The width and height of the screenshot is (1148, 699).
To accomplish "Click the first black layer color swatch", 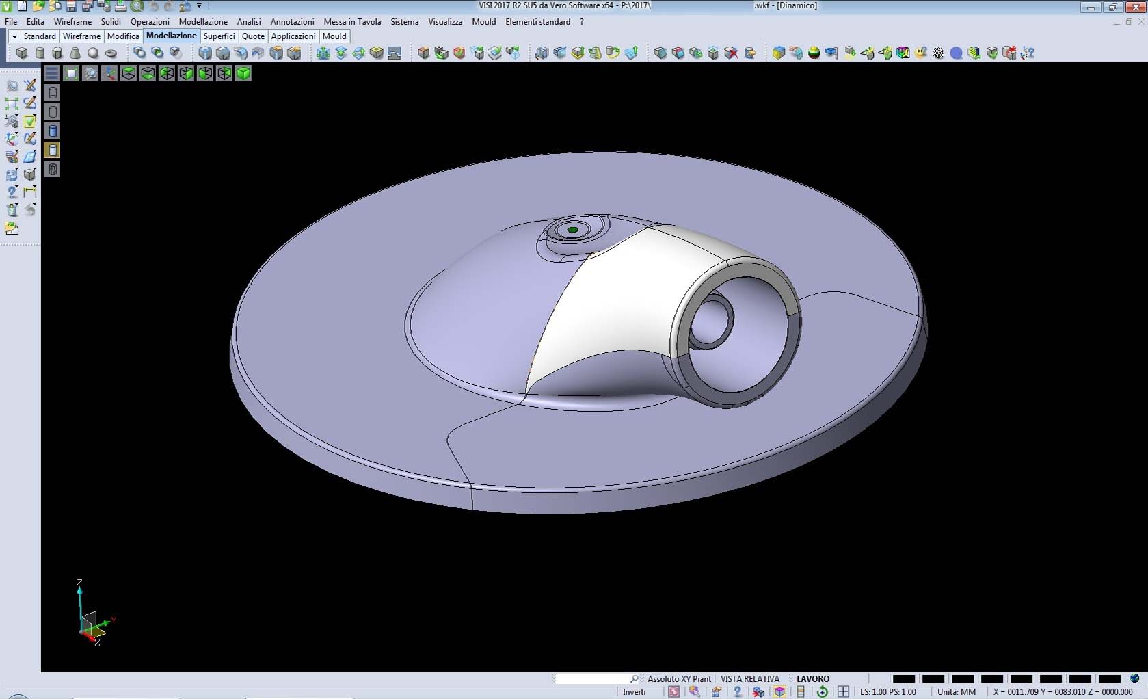I will pyautogui.click(x=903, y=678).
